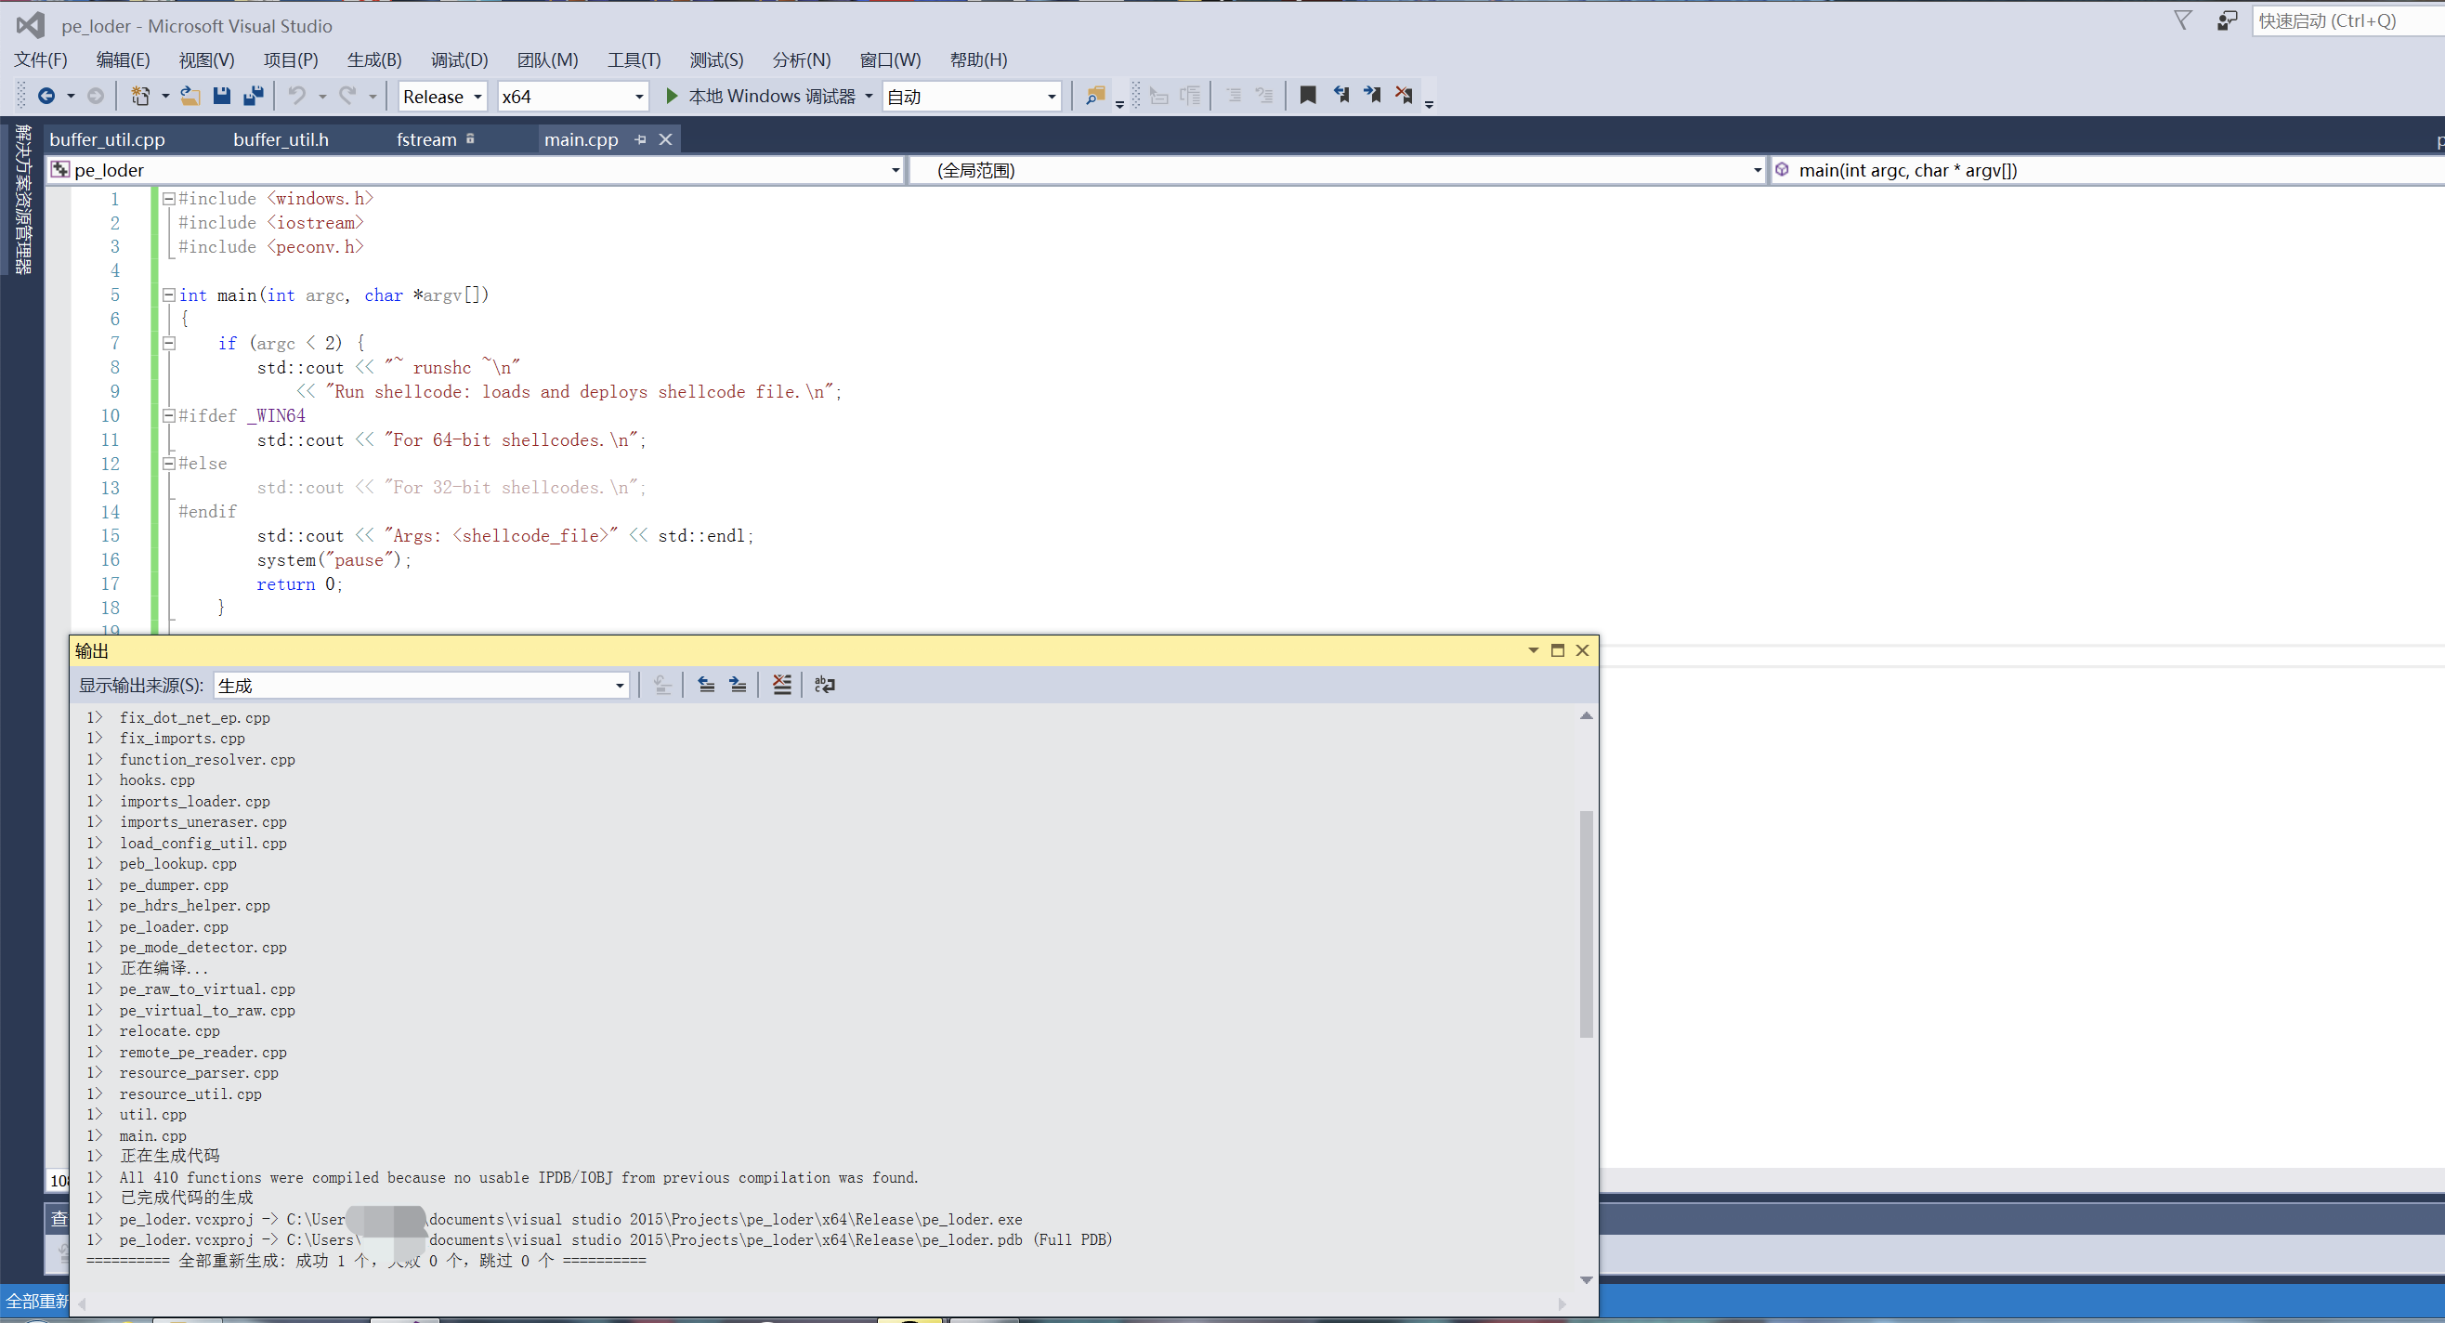Click 全部重新 in the status bar
This screenshot has height=1323, width=2445.
36,1300
